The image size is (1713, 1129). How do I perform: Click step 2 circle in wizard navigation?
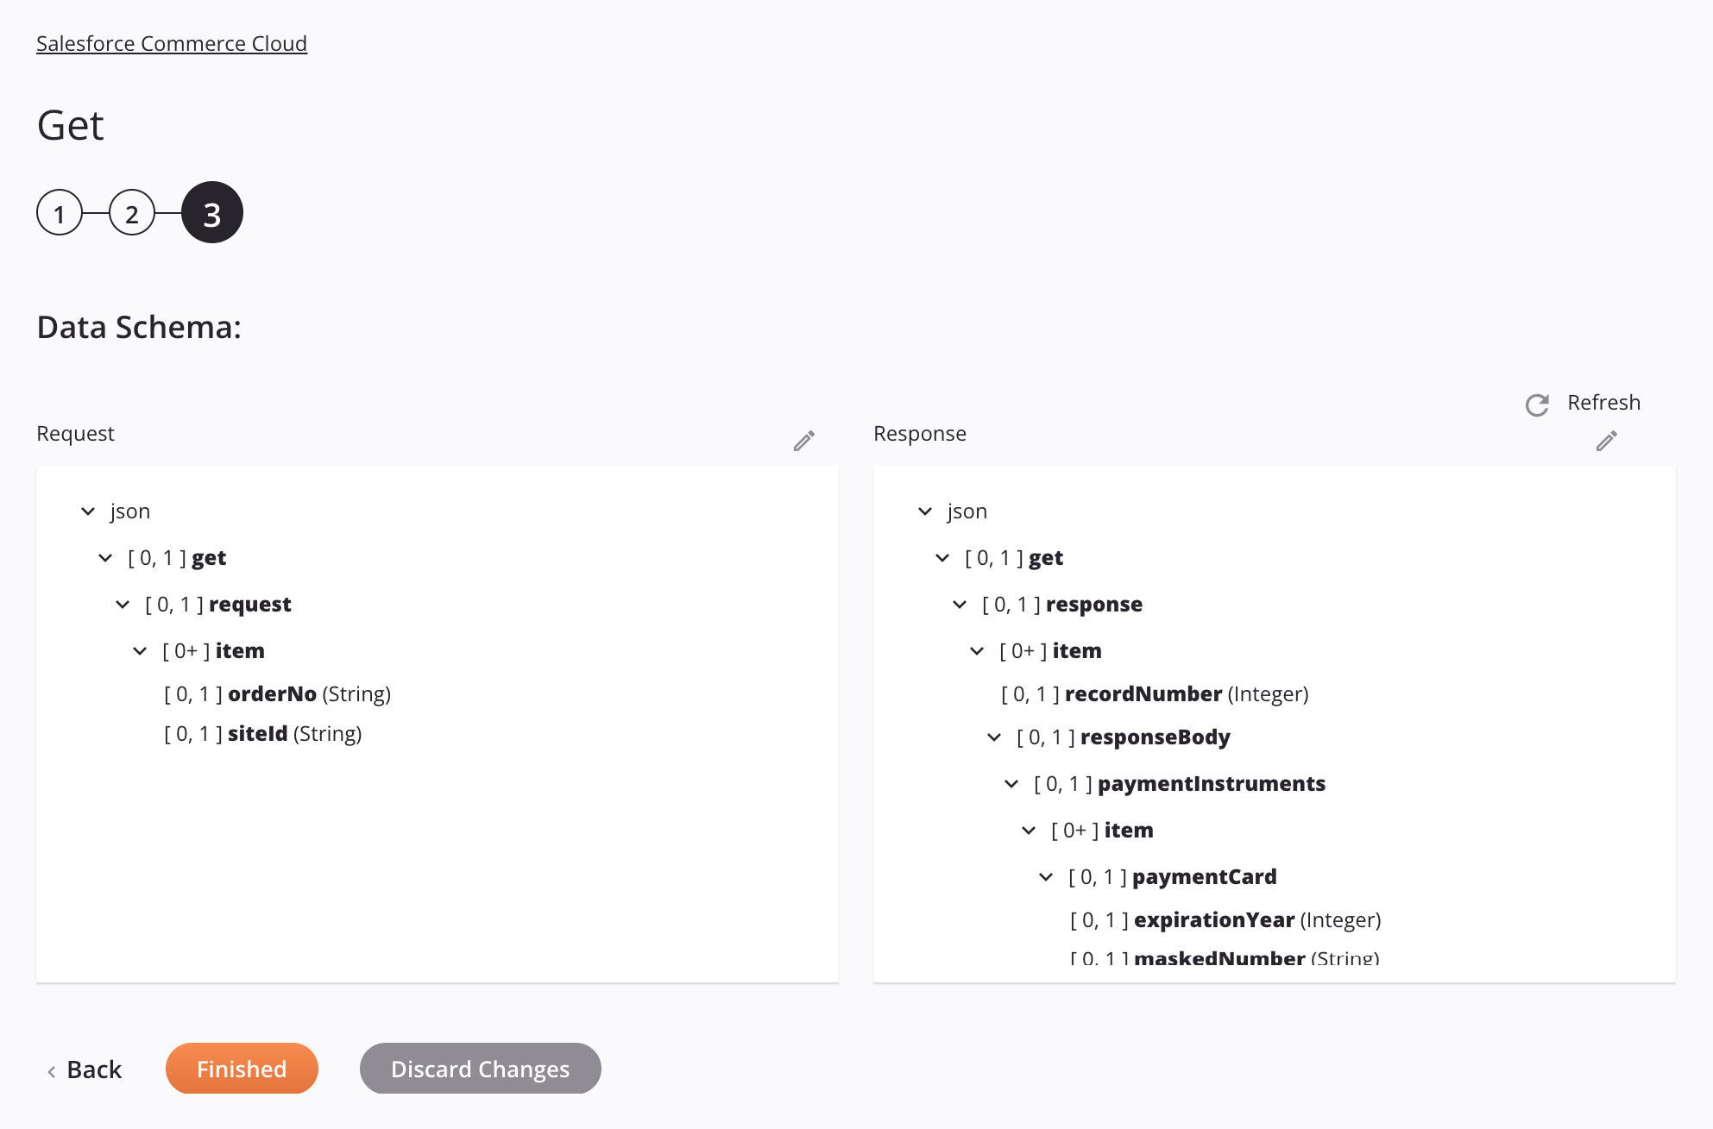pyautogui.click(x=134, y=213)
